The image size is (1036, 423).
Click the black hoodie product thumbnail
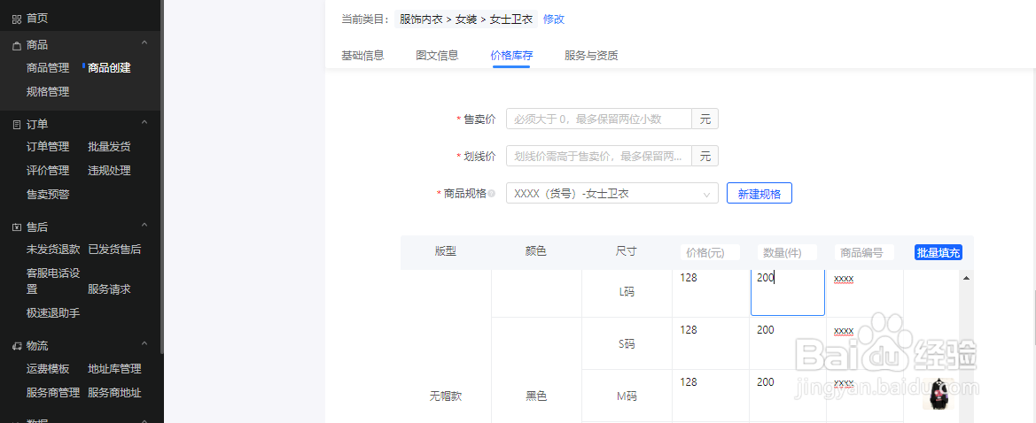(937, 394)
